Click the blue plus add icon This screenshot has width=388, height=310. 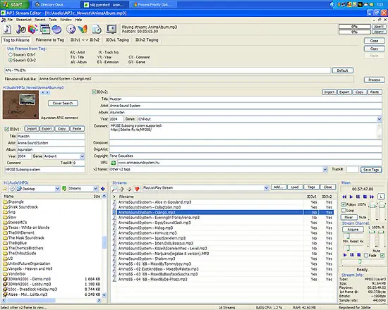pyautogui.click(x=103, y=189)
